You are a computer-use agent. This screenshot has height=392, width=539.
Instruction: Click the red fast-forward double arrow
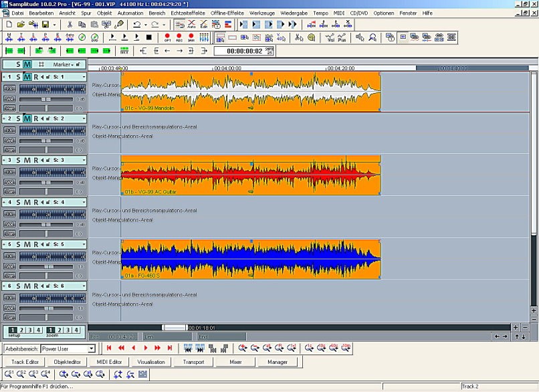157,348
